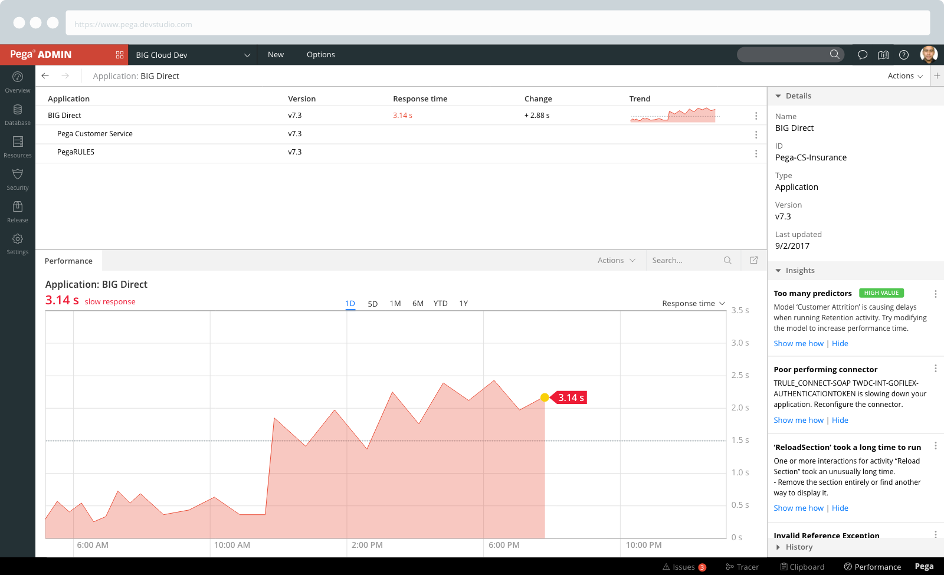944x575 pixels.
Task: Open ReloadSection insight kebab menu
Action: click(935, 446)
